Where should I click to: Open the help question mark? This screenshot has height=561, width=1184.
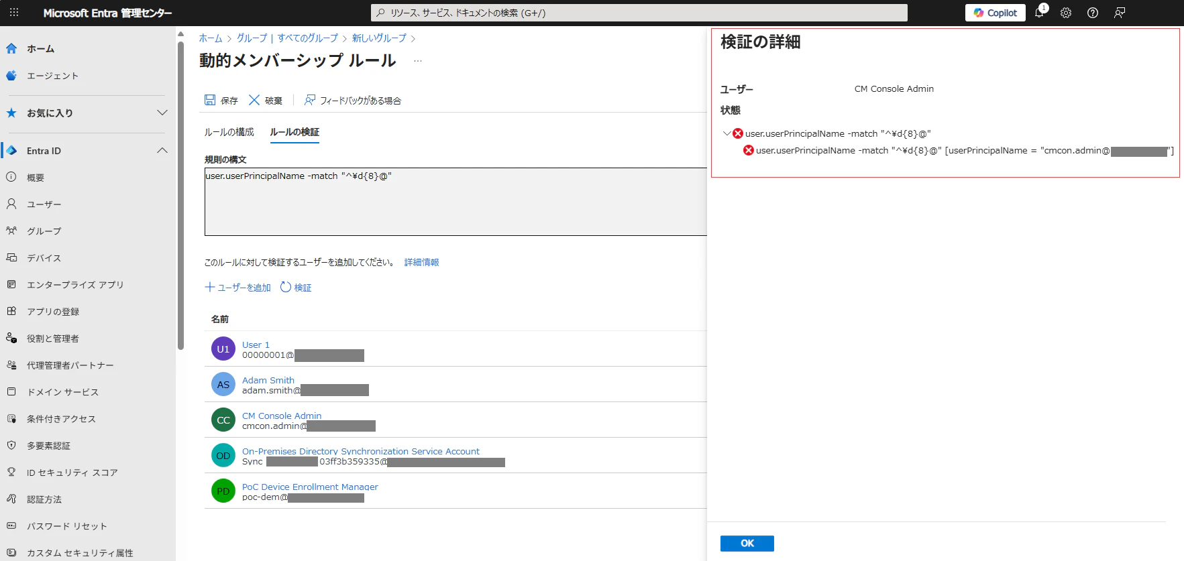[x=1093, y=13]
